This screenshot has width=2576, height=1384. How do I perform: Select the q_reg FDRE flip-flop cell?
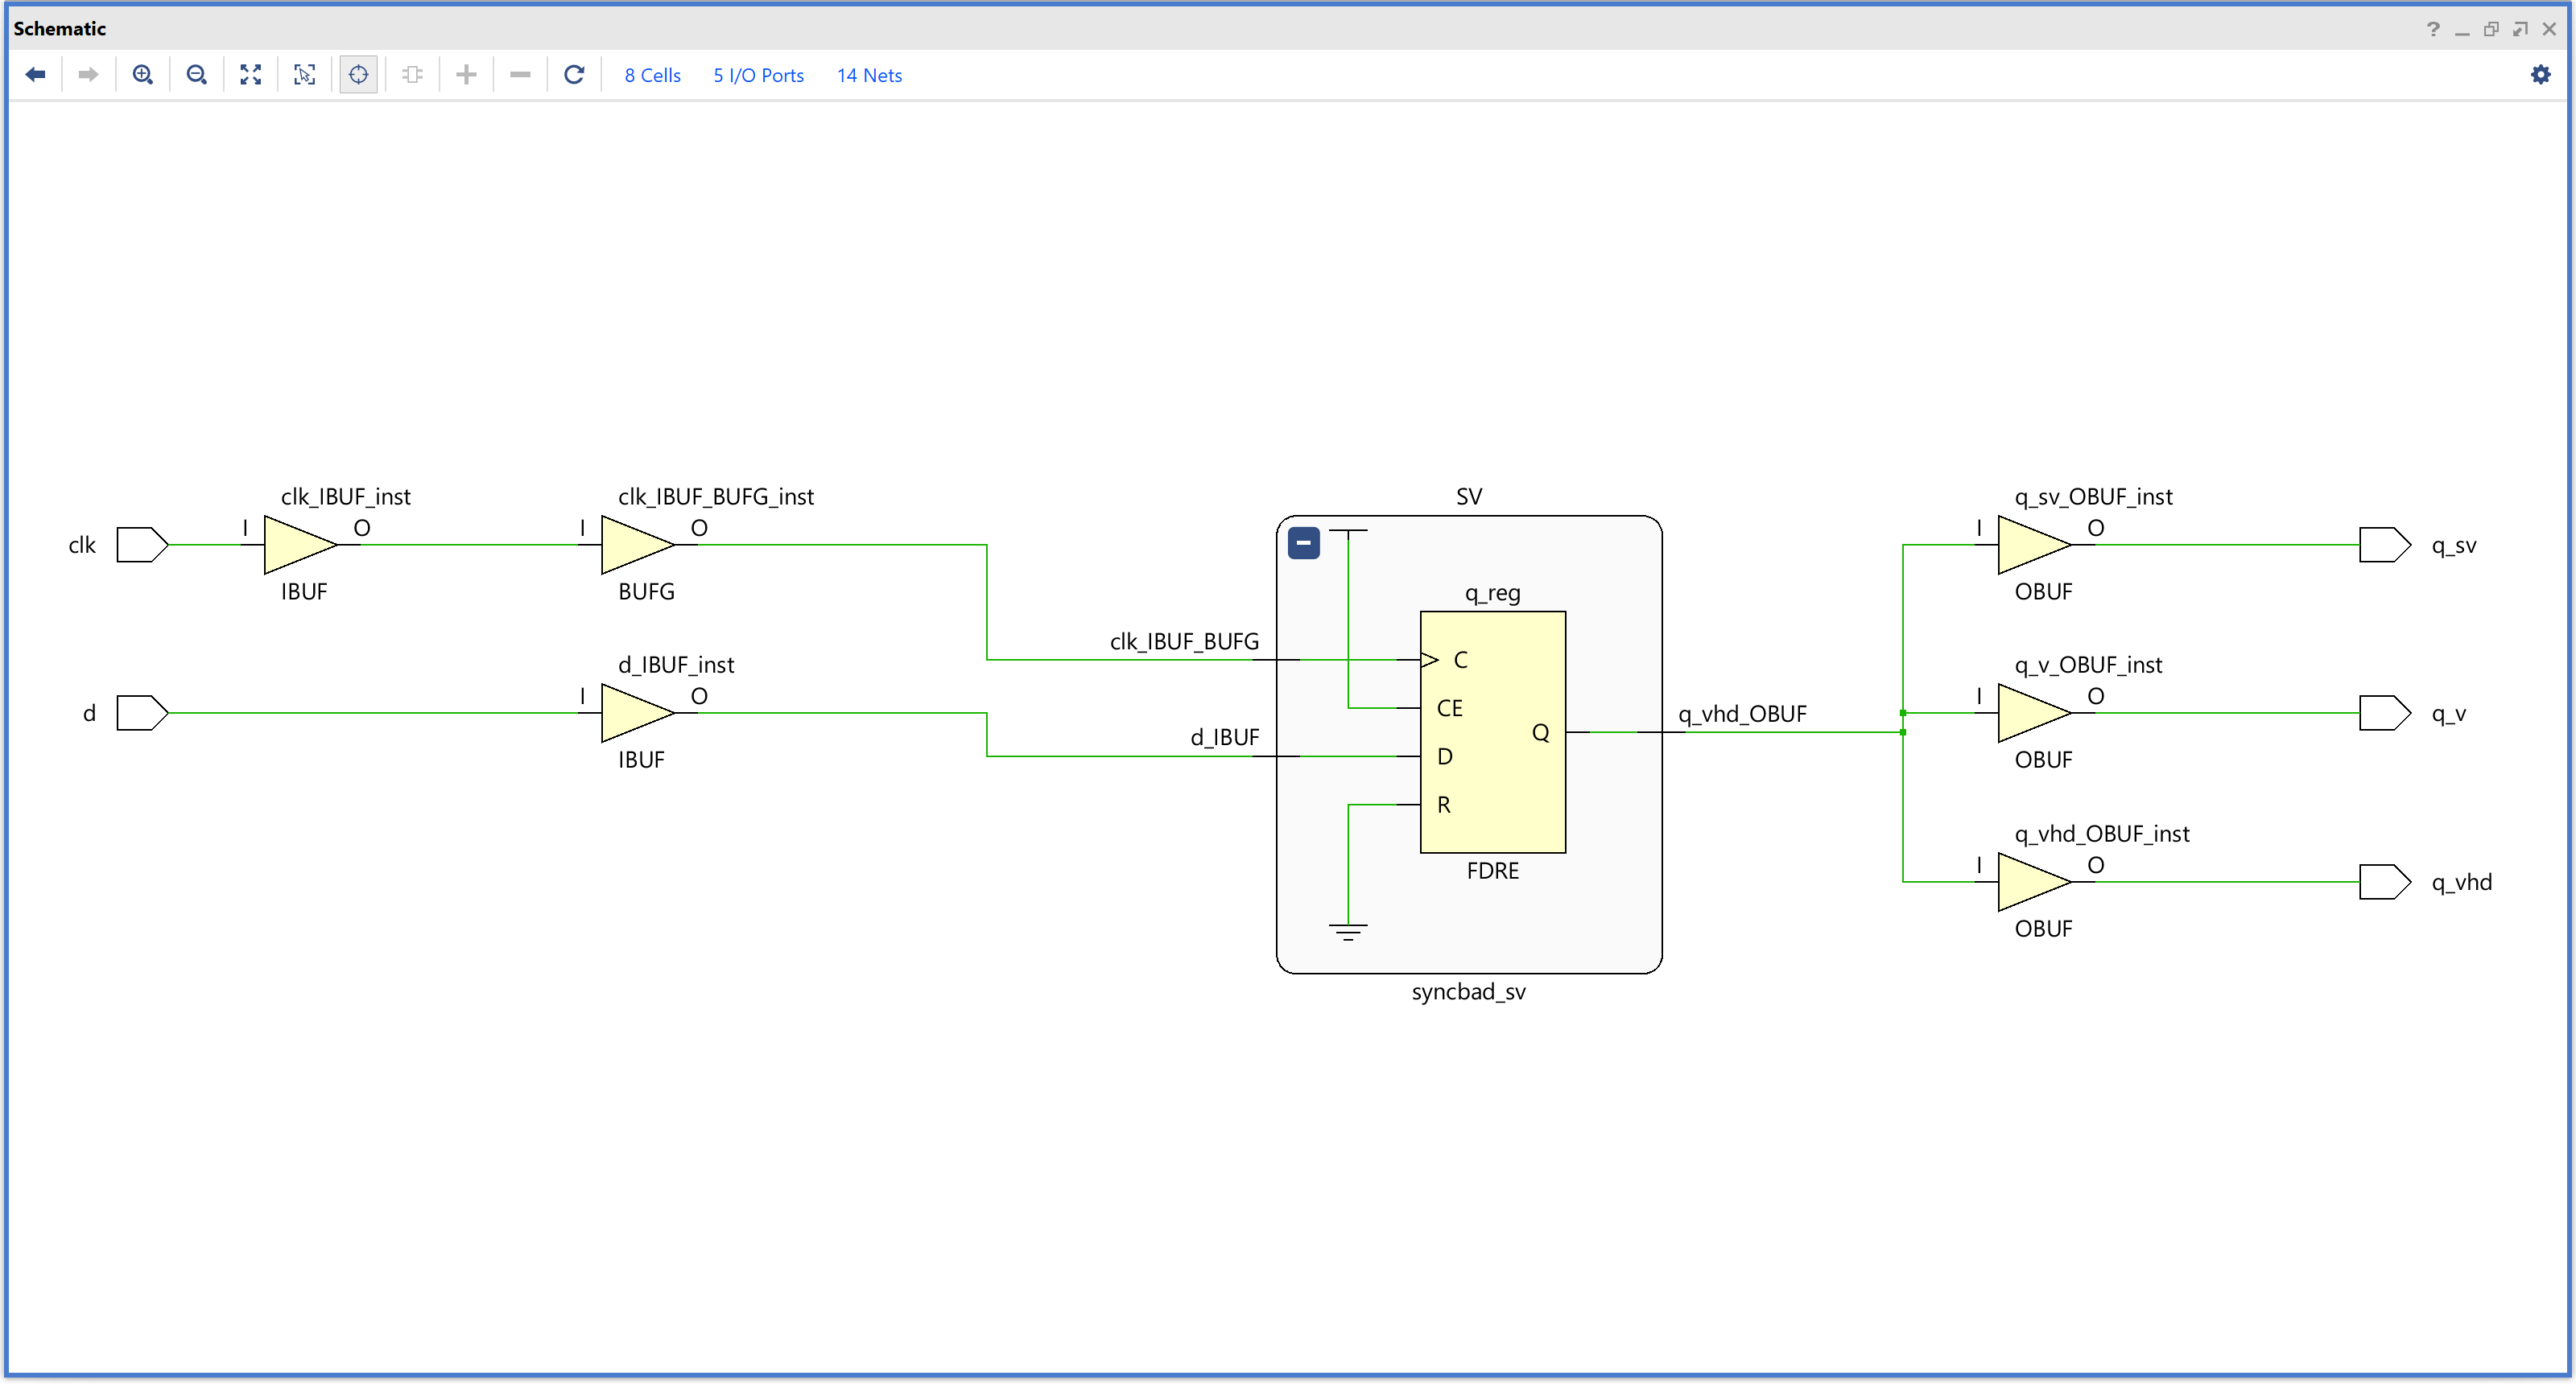coord(1492,731)
